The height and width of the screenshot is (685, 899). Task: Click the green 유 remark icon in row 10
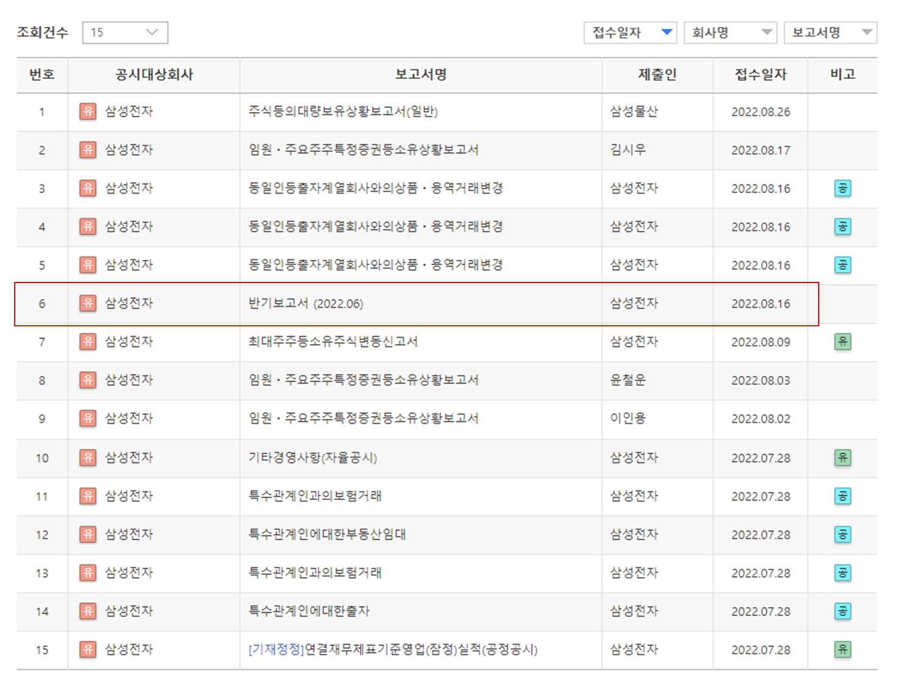[842, 458]
